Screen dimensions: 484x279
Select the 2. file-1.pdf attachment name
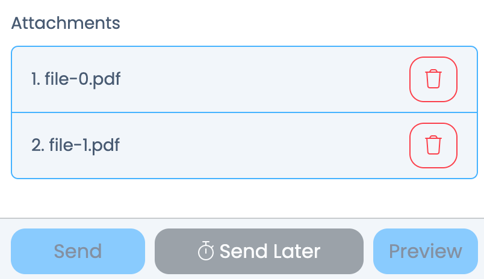point(75,145)
